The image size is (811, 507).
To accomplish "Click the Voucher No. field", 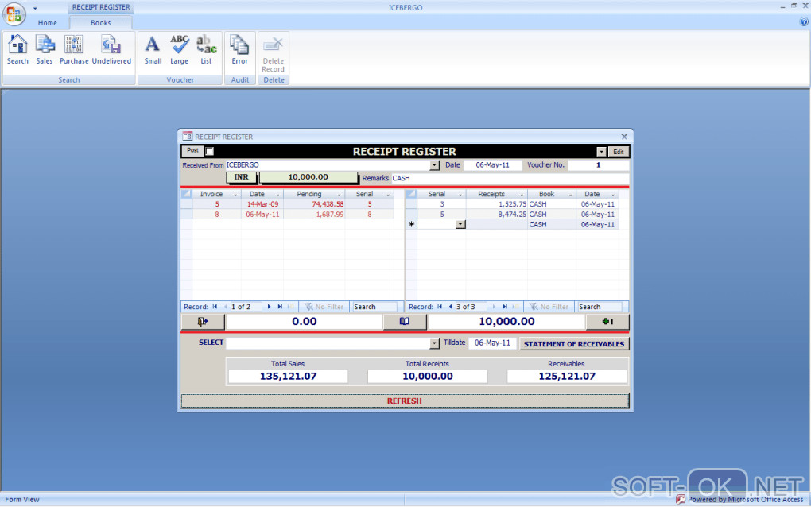I will [x=599, y=164].
